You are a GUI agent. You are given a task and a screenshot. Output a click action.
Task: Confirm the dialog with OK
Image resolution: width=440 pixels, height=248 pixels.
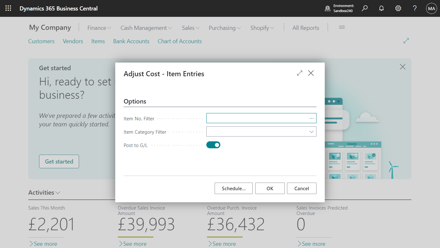[270, 188]
